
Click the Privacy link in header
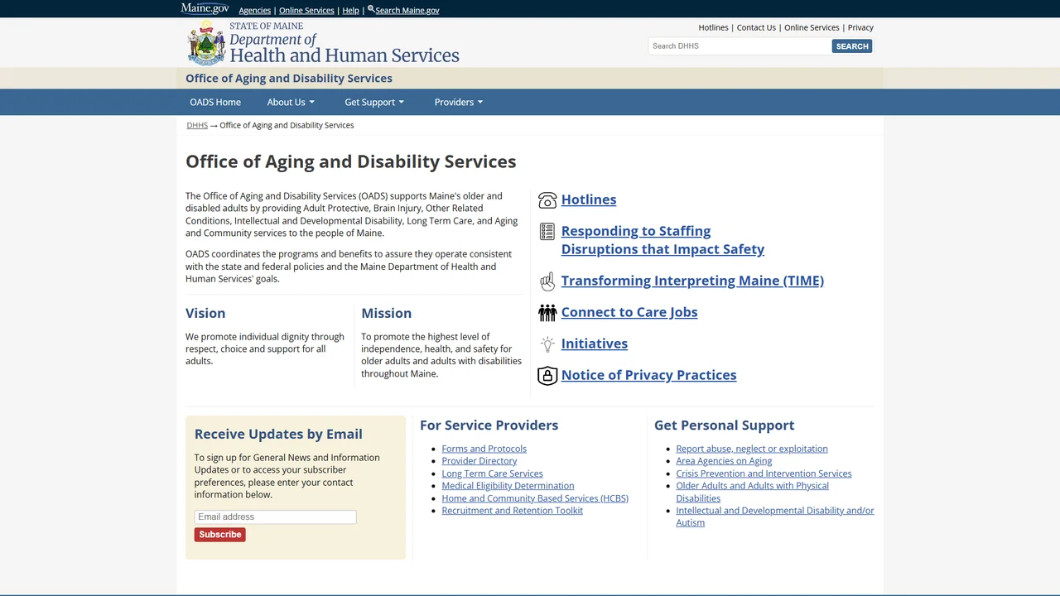[x=860, y=27]
